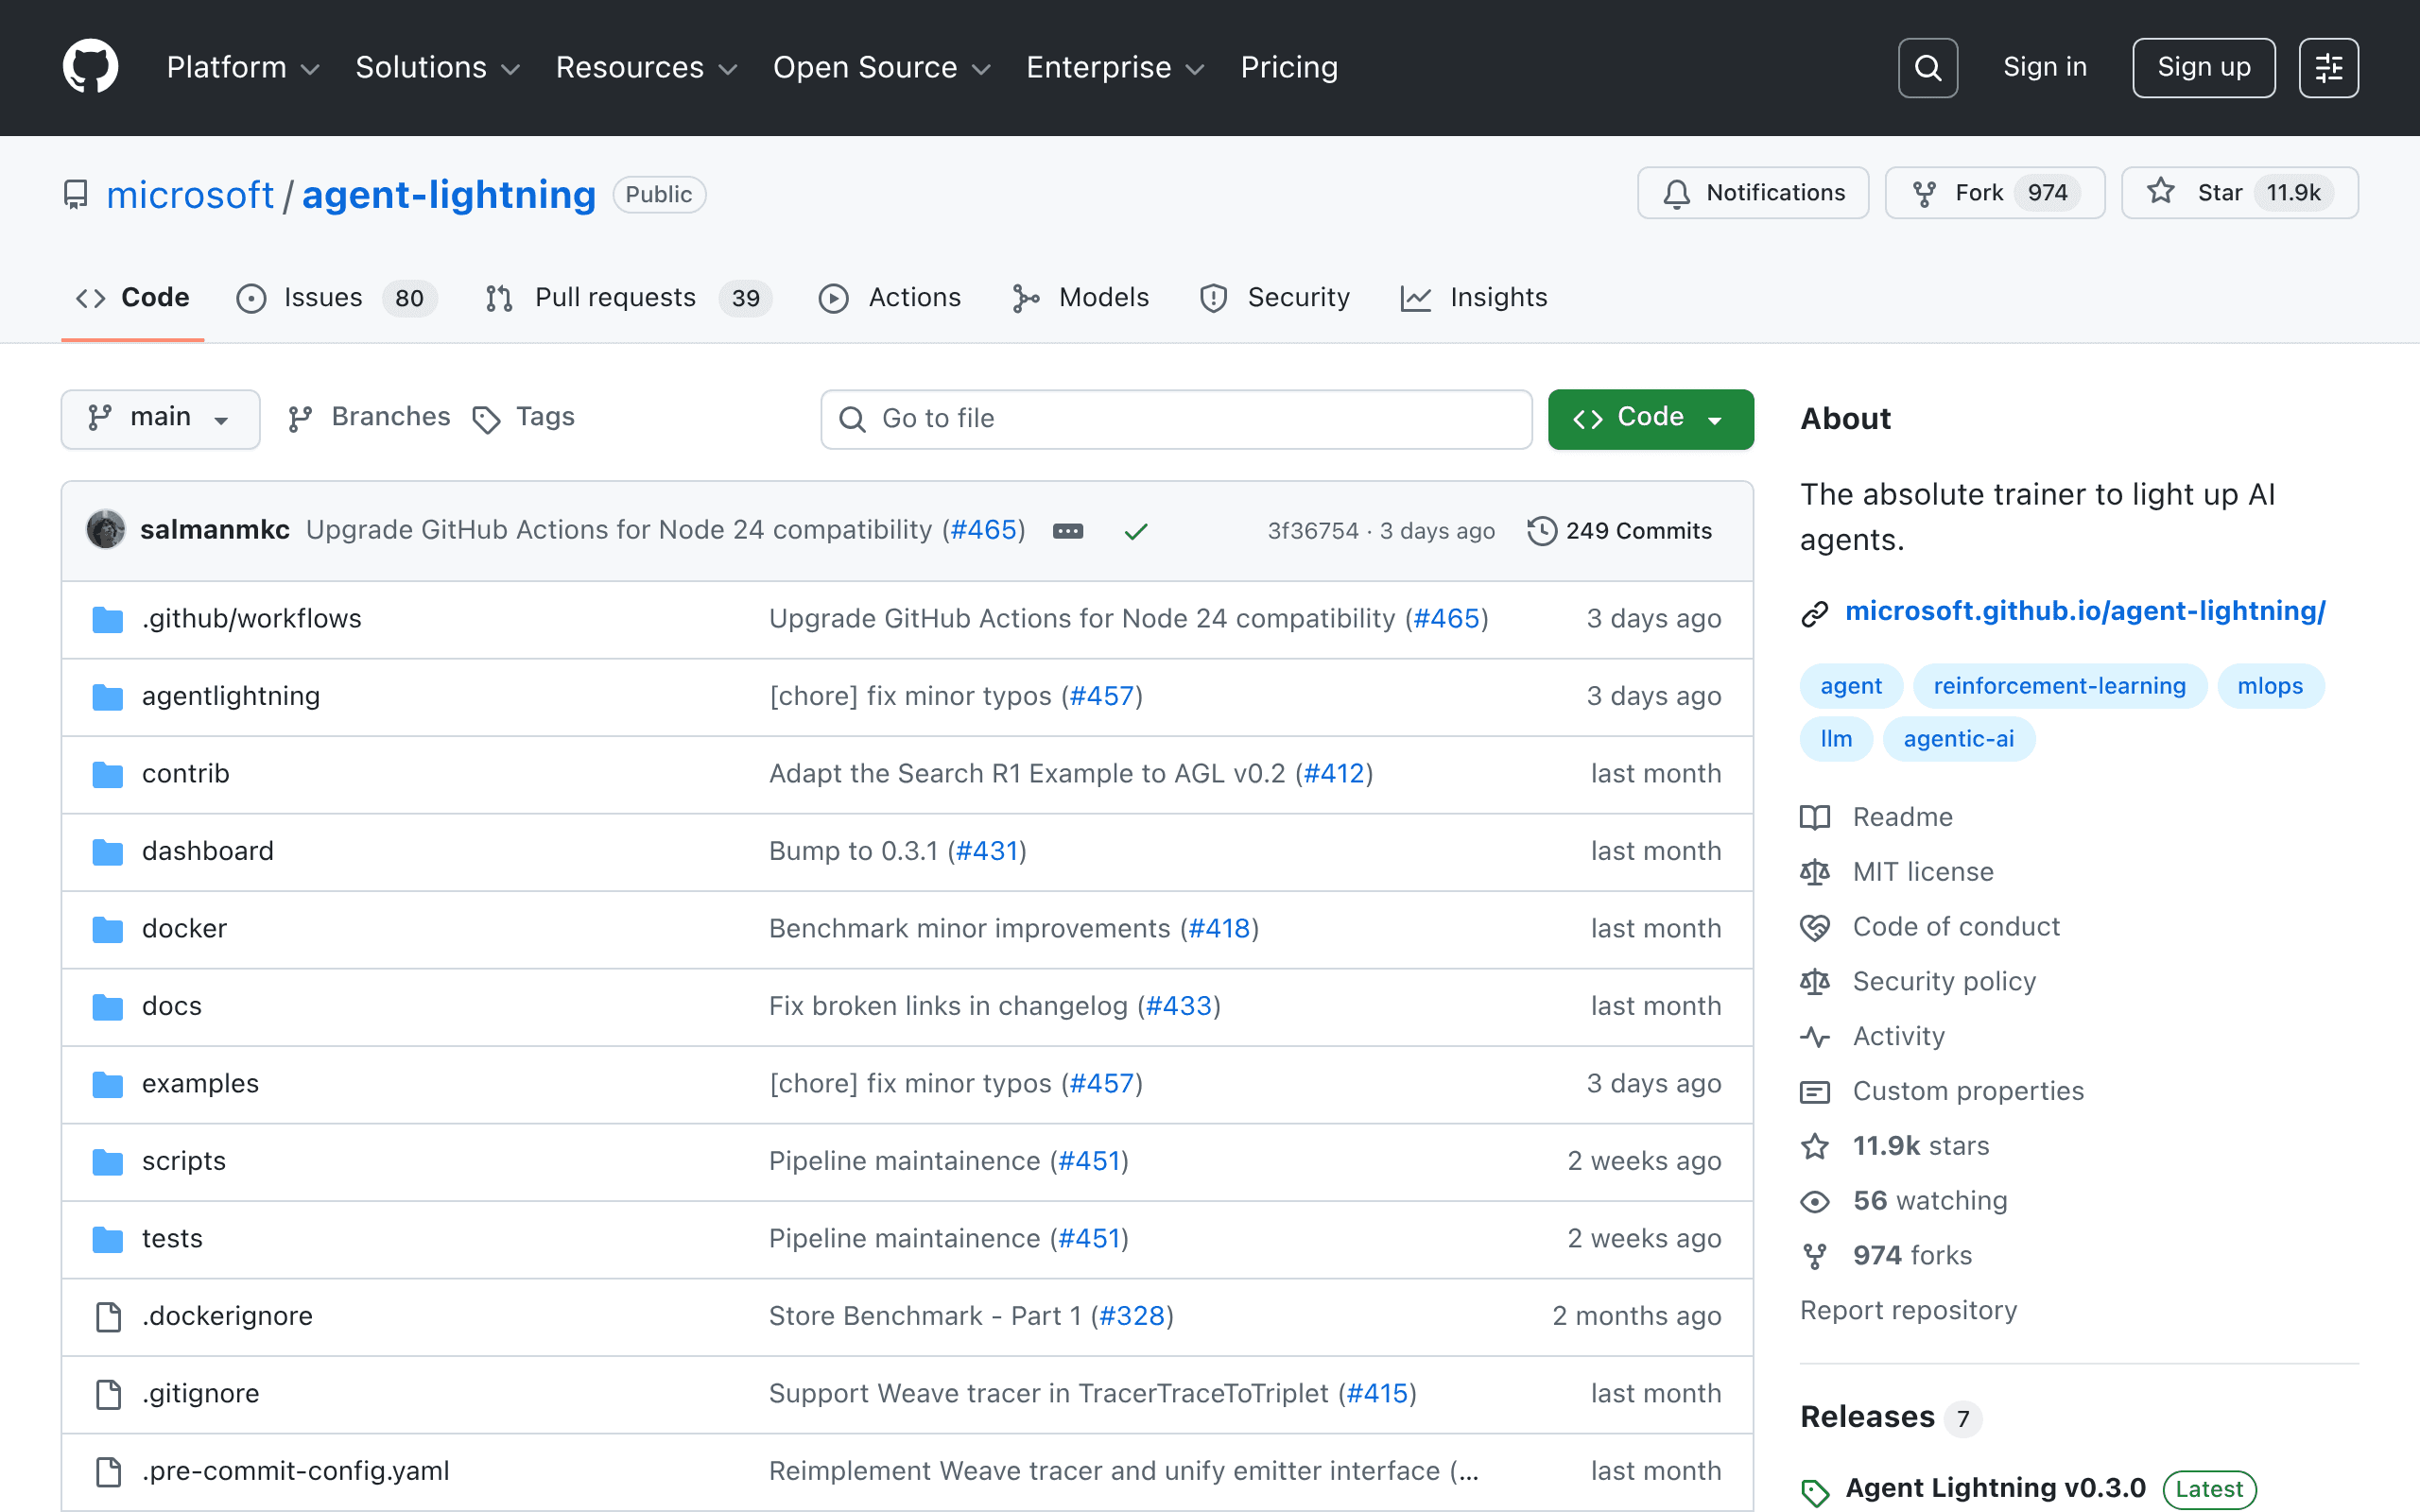Click the eye icon next to 56 watching

coord(1815,1202)
